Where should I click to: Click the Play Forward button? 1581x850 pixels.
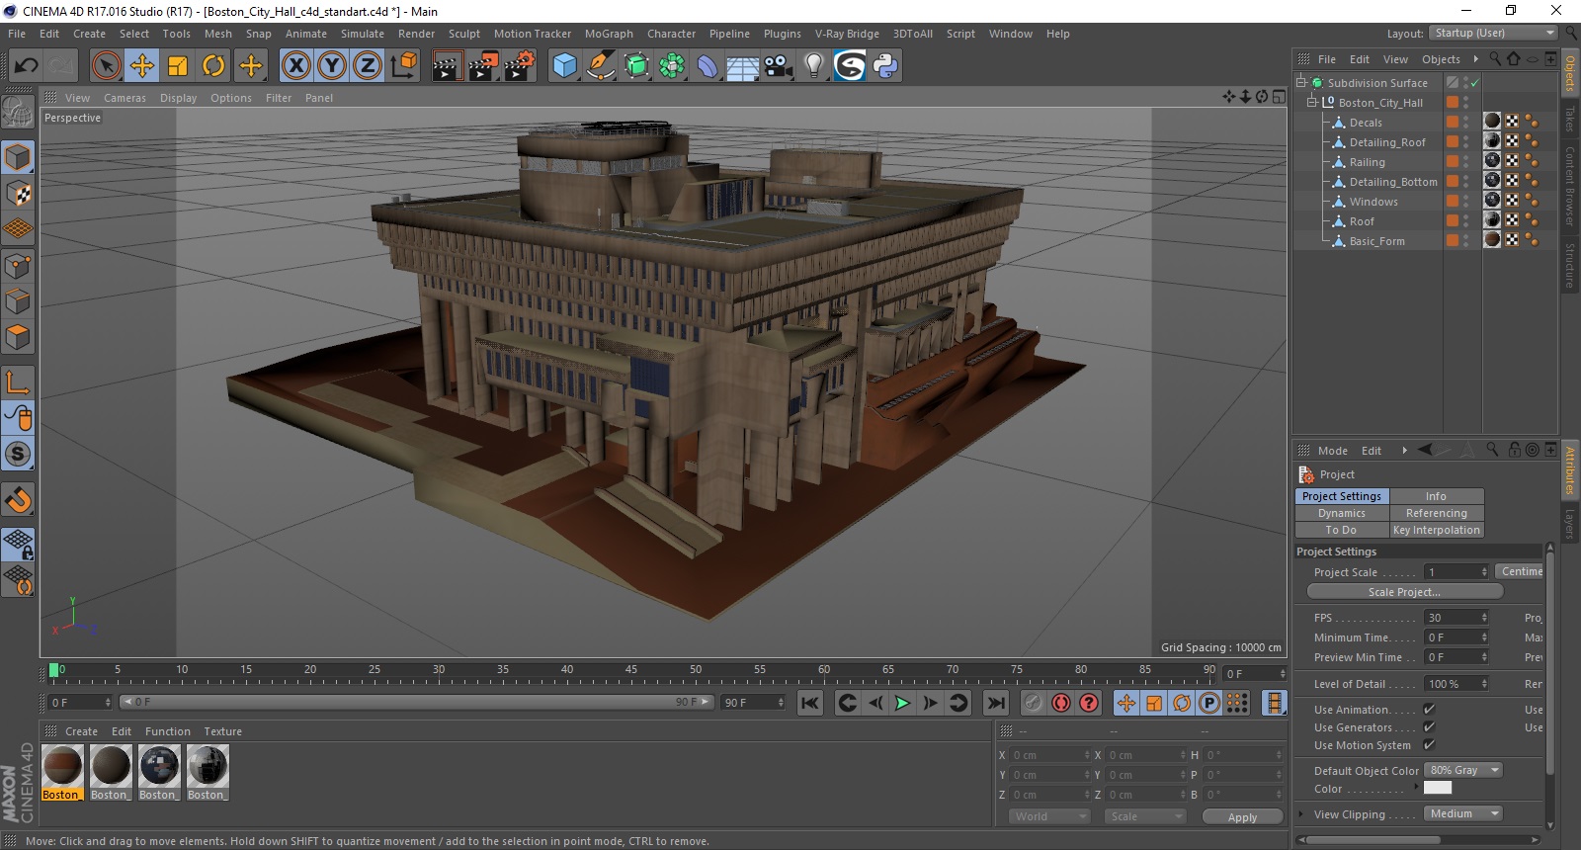[902, 703]
